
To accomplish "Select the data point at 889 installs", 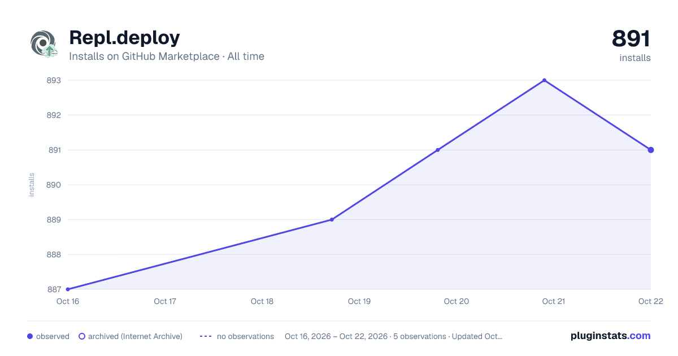I will [x=332, y=220].
